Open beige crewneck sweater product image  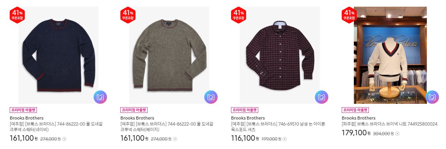(169, 55)
